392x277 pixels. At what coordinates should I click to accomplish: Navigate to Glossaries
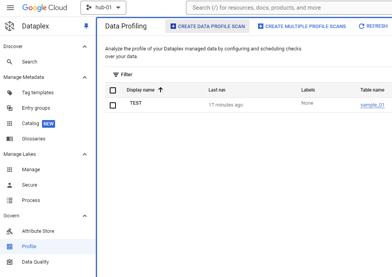coord(48,139)
